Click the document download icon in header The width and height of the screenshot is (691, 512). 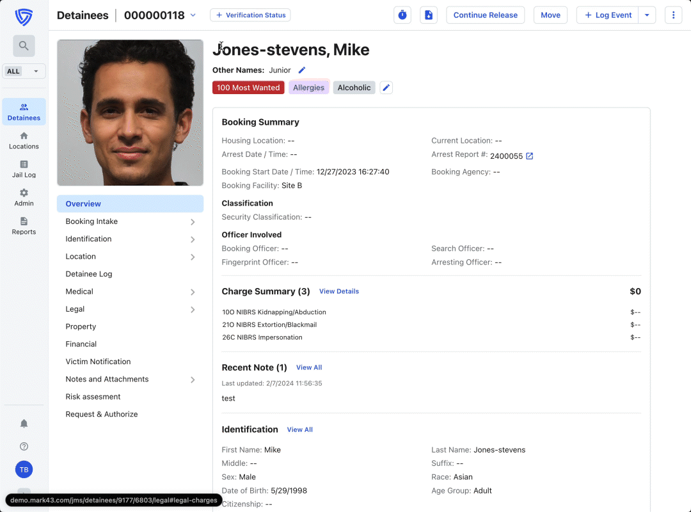point(429,15)
